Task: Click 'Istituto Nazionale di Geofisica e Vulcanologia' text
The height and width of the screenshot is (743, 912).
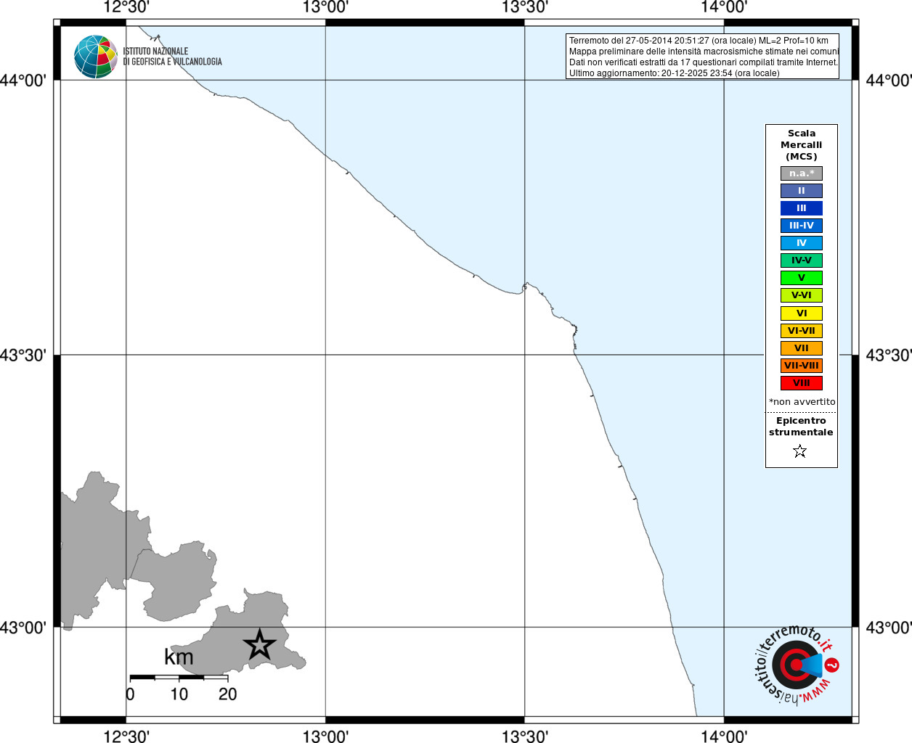Action: pyautogui.click(x=172, y=57)
